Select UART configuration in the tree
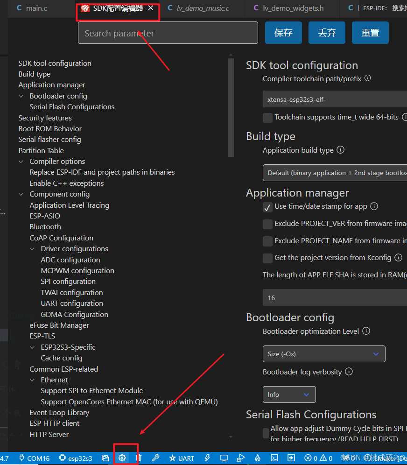 click(72, 303)
